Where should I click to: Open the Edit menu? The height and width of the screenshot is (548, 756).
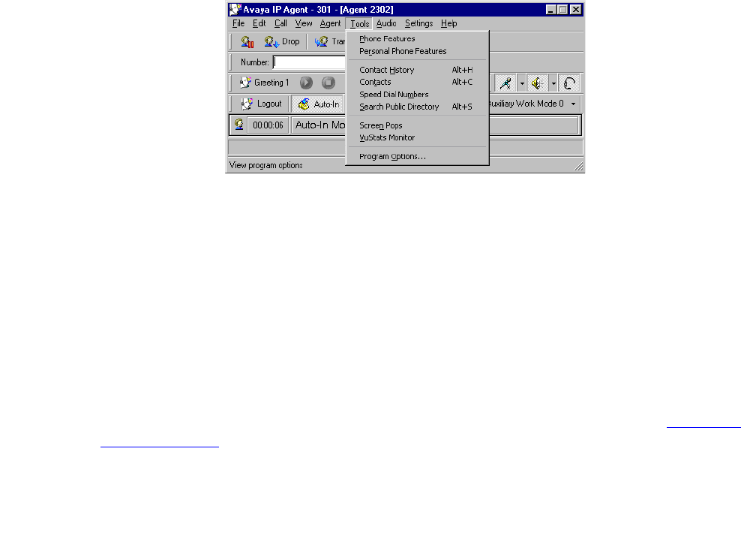pyautogui.click(x=259, y=23)
